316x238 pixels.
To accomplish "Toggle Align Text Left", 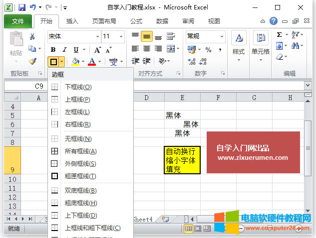I will (x=135, y=48).
